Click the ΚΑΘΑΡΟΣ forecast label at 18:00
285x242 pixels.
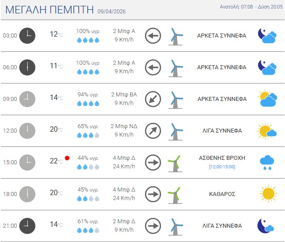(x=221, y=194)
